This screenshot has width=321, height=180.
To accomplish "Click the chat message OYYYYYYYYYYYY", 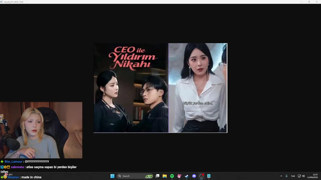I will pyautogui.click(x=37, y=162).
